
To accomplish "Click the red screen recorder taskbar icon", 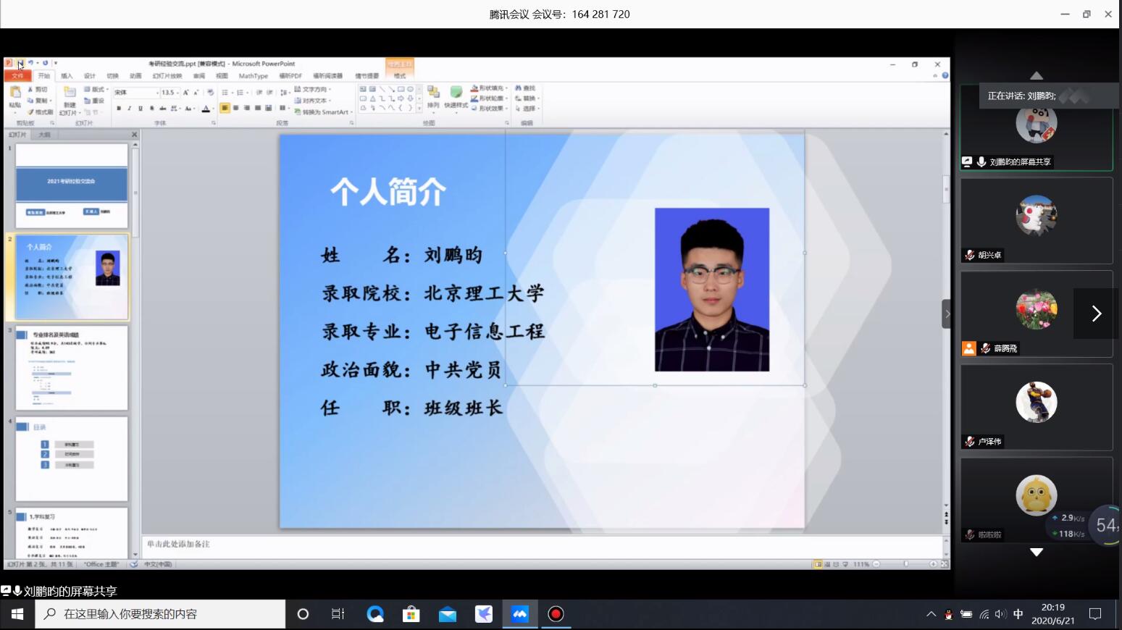I will tap(556, 614).
